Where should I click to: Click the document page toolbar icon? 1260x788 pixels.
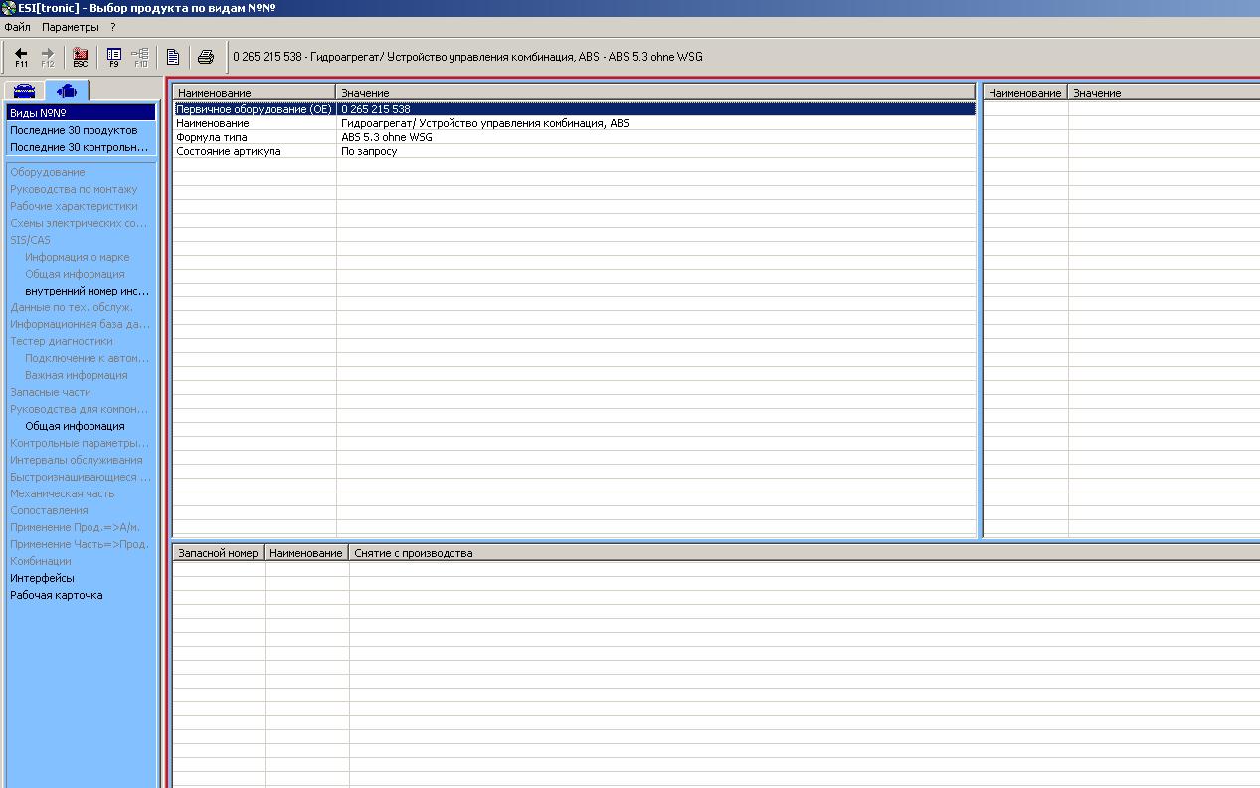(173, 57)
